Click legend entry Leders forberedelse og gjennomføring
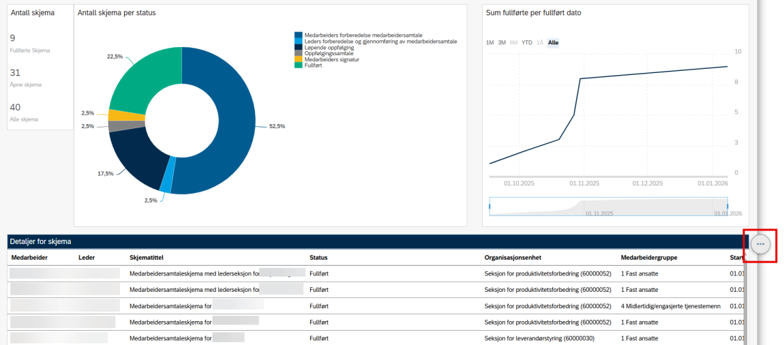The image size is (784, 345). (x=380, y=42)
